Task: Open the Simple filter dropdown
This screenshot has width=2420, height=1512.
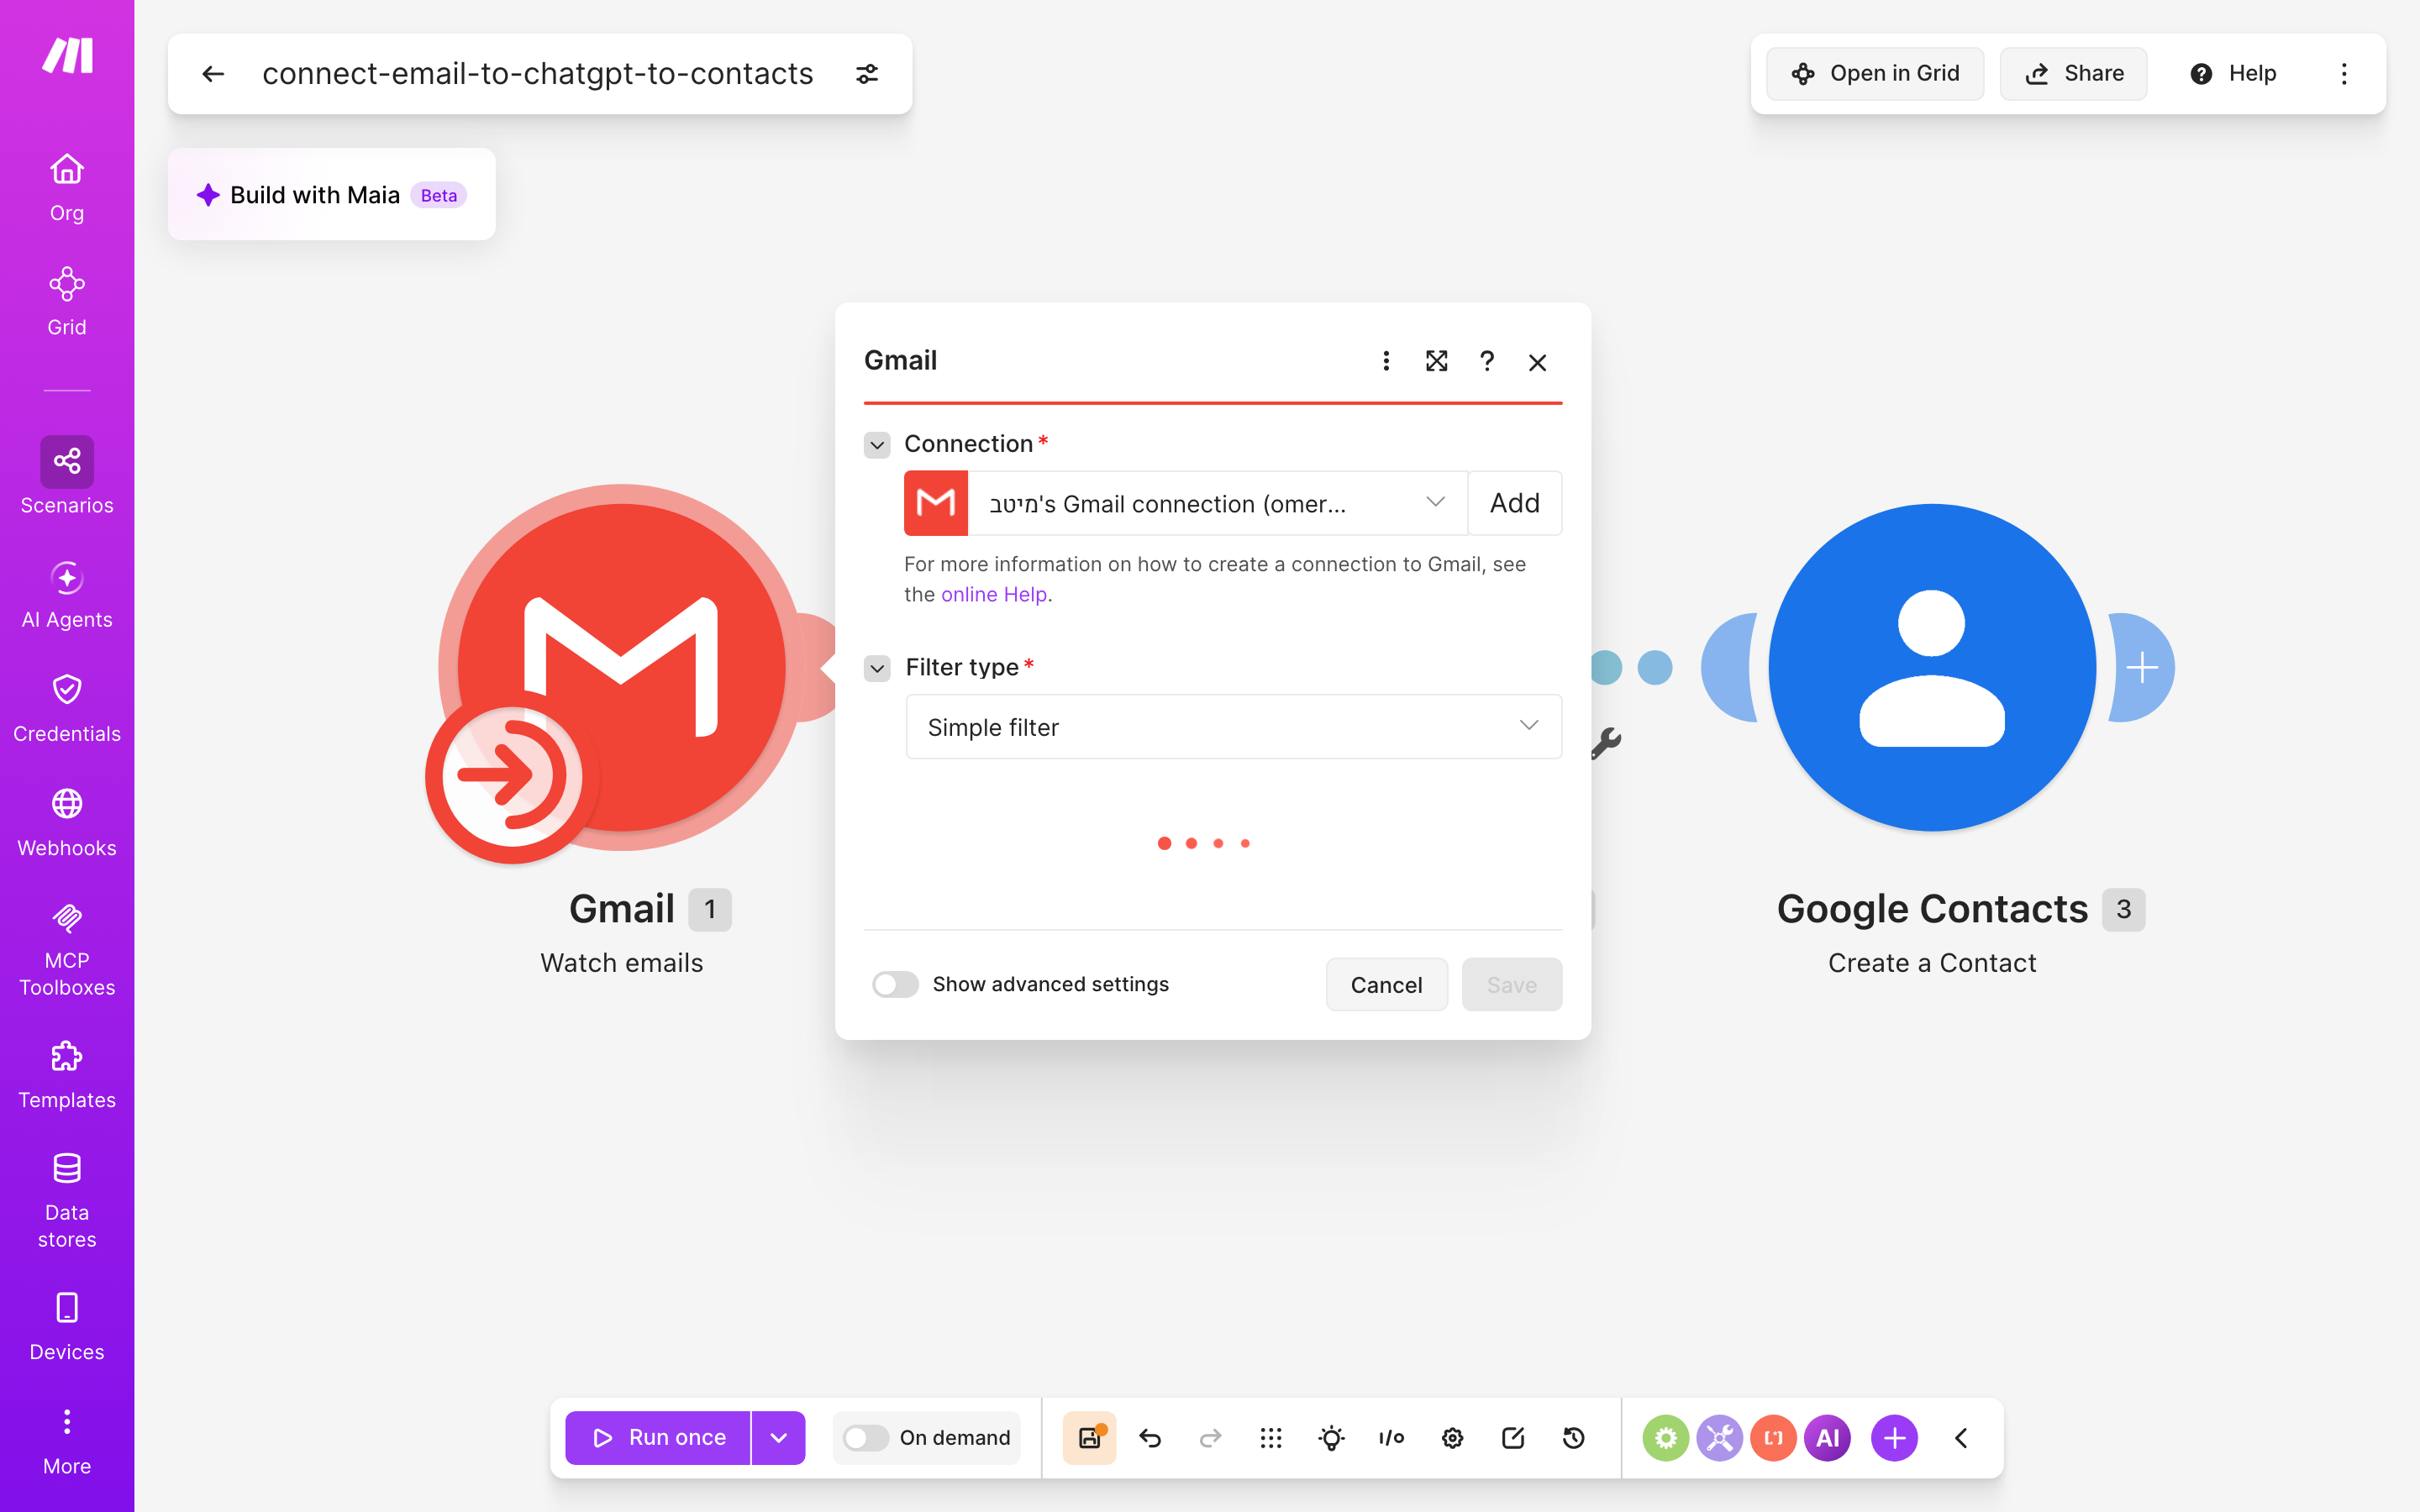Action: [x=1234, y=727]
